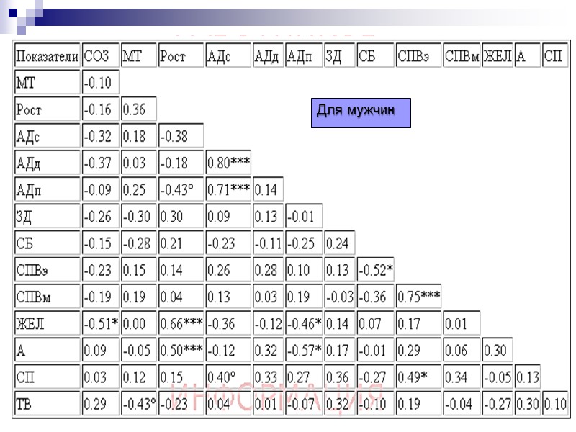Select the '0.36' cell in Рост row
576x432 pixels.
coord(139,109)
